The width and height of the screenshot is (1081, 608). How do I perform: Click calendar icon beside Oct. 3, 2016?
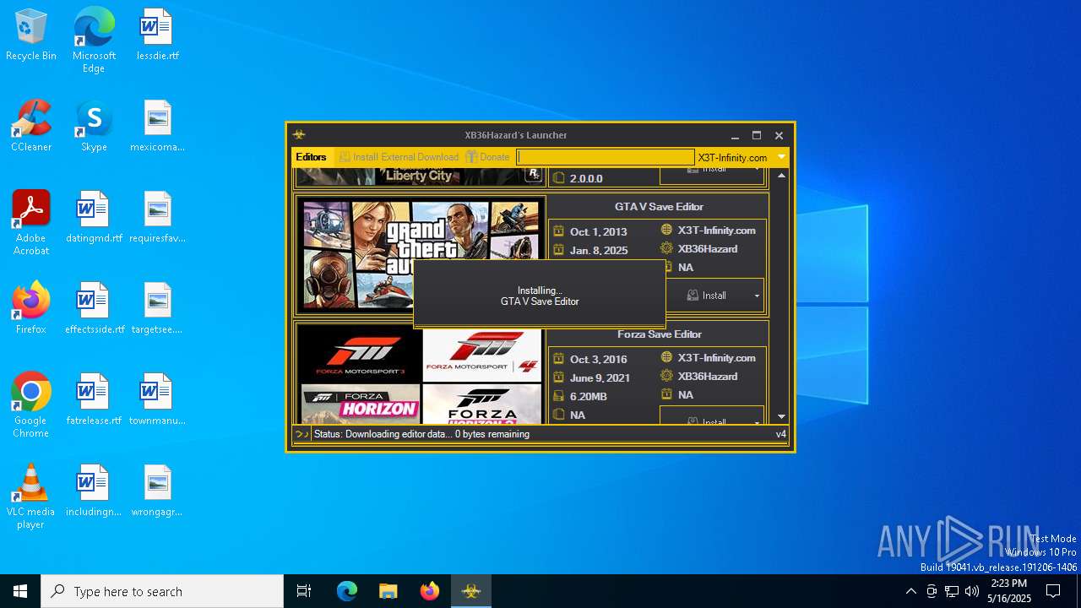(558, 358)
